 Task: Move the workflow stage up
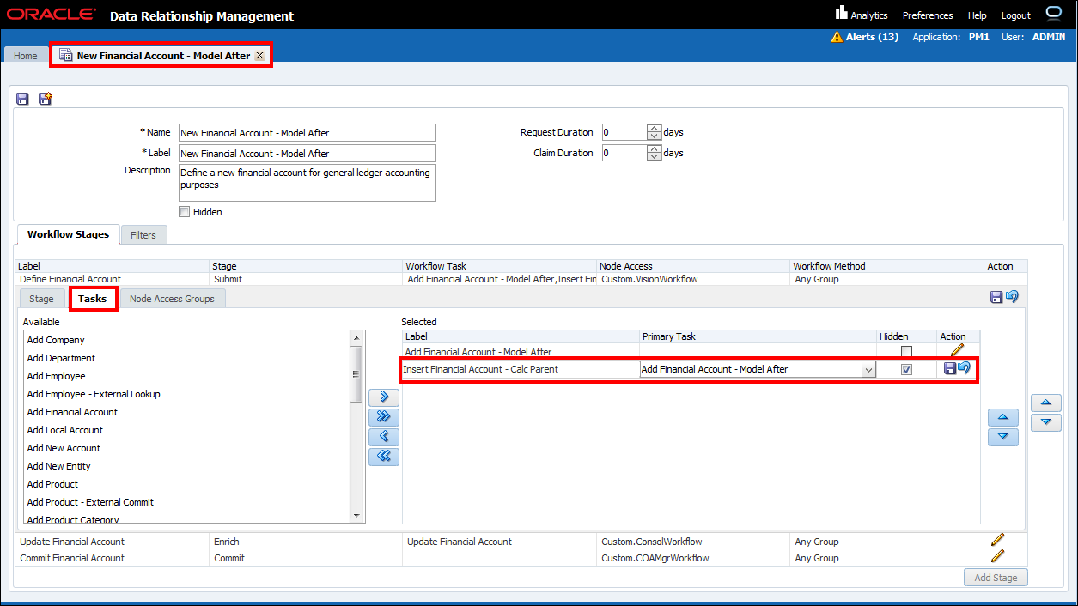click(1045, 403)
